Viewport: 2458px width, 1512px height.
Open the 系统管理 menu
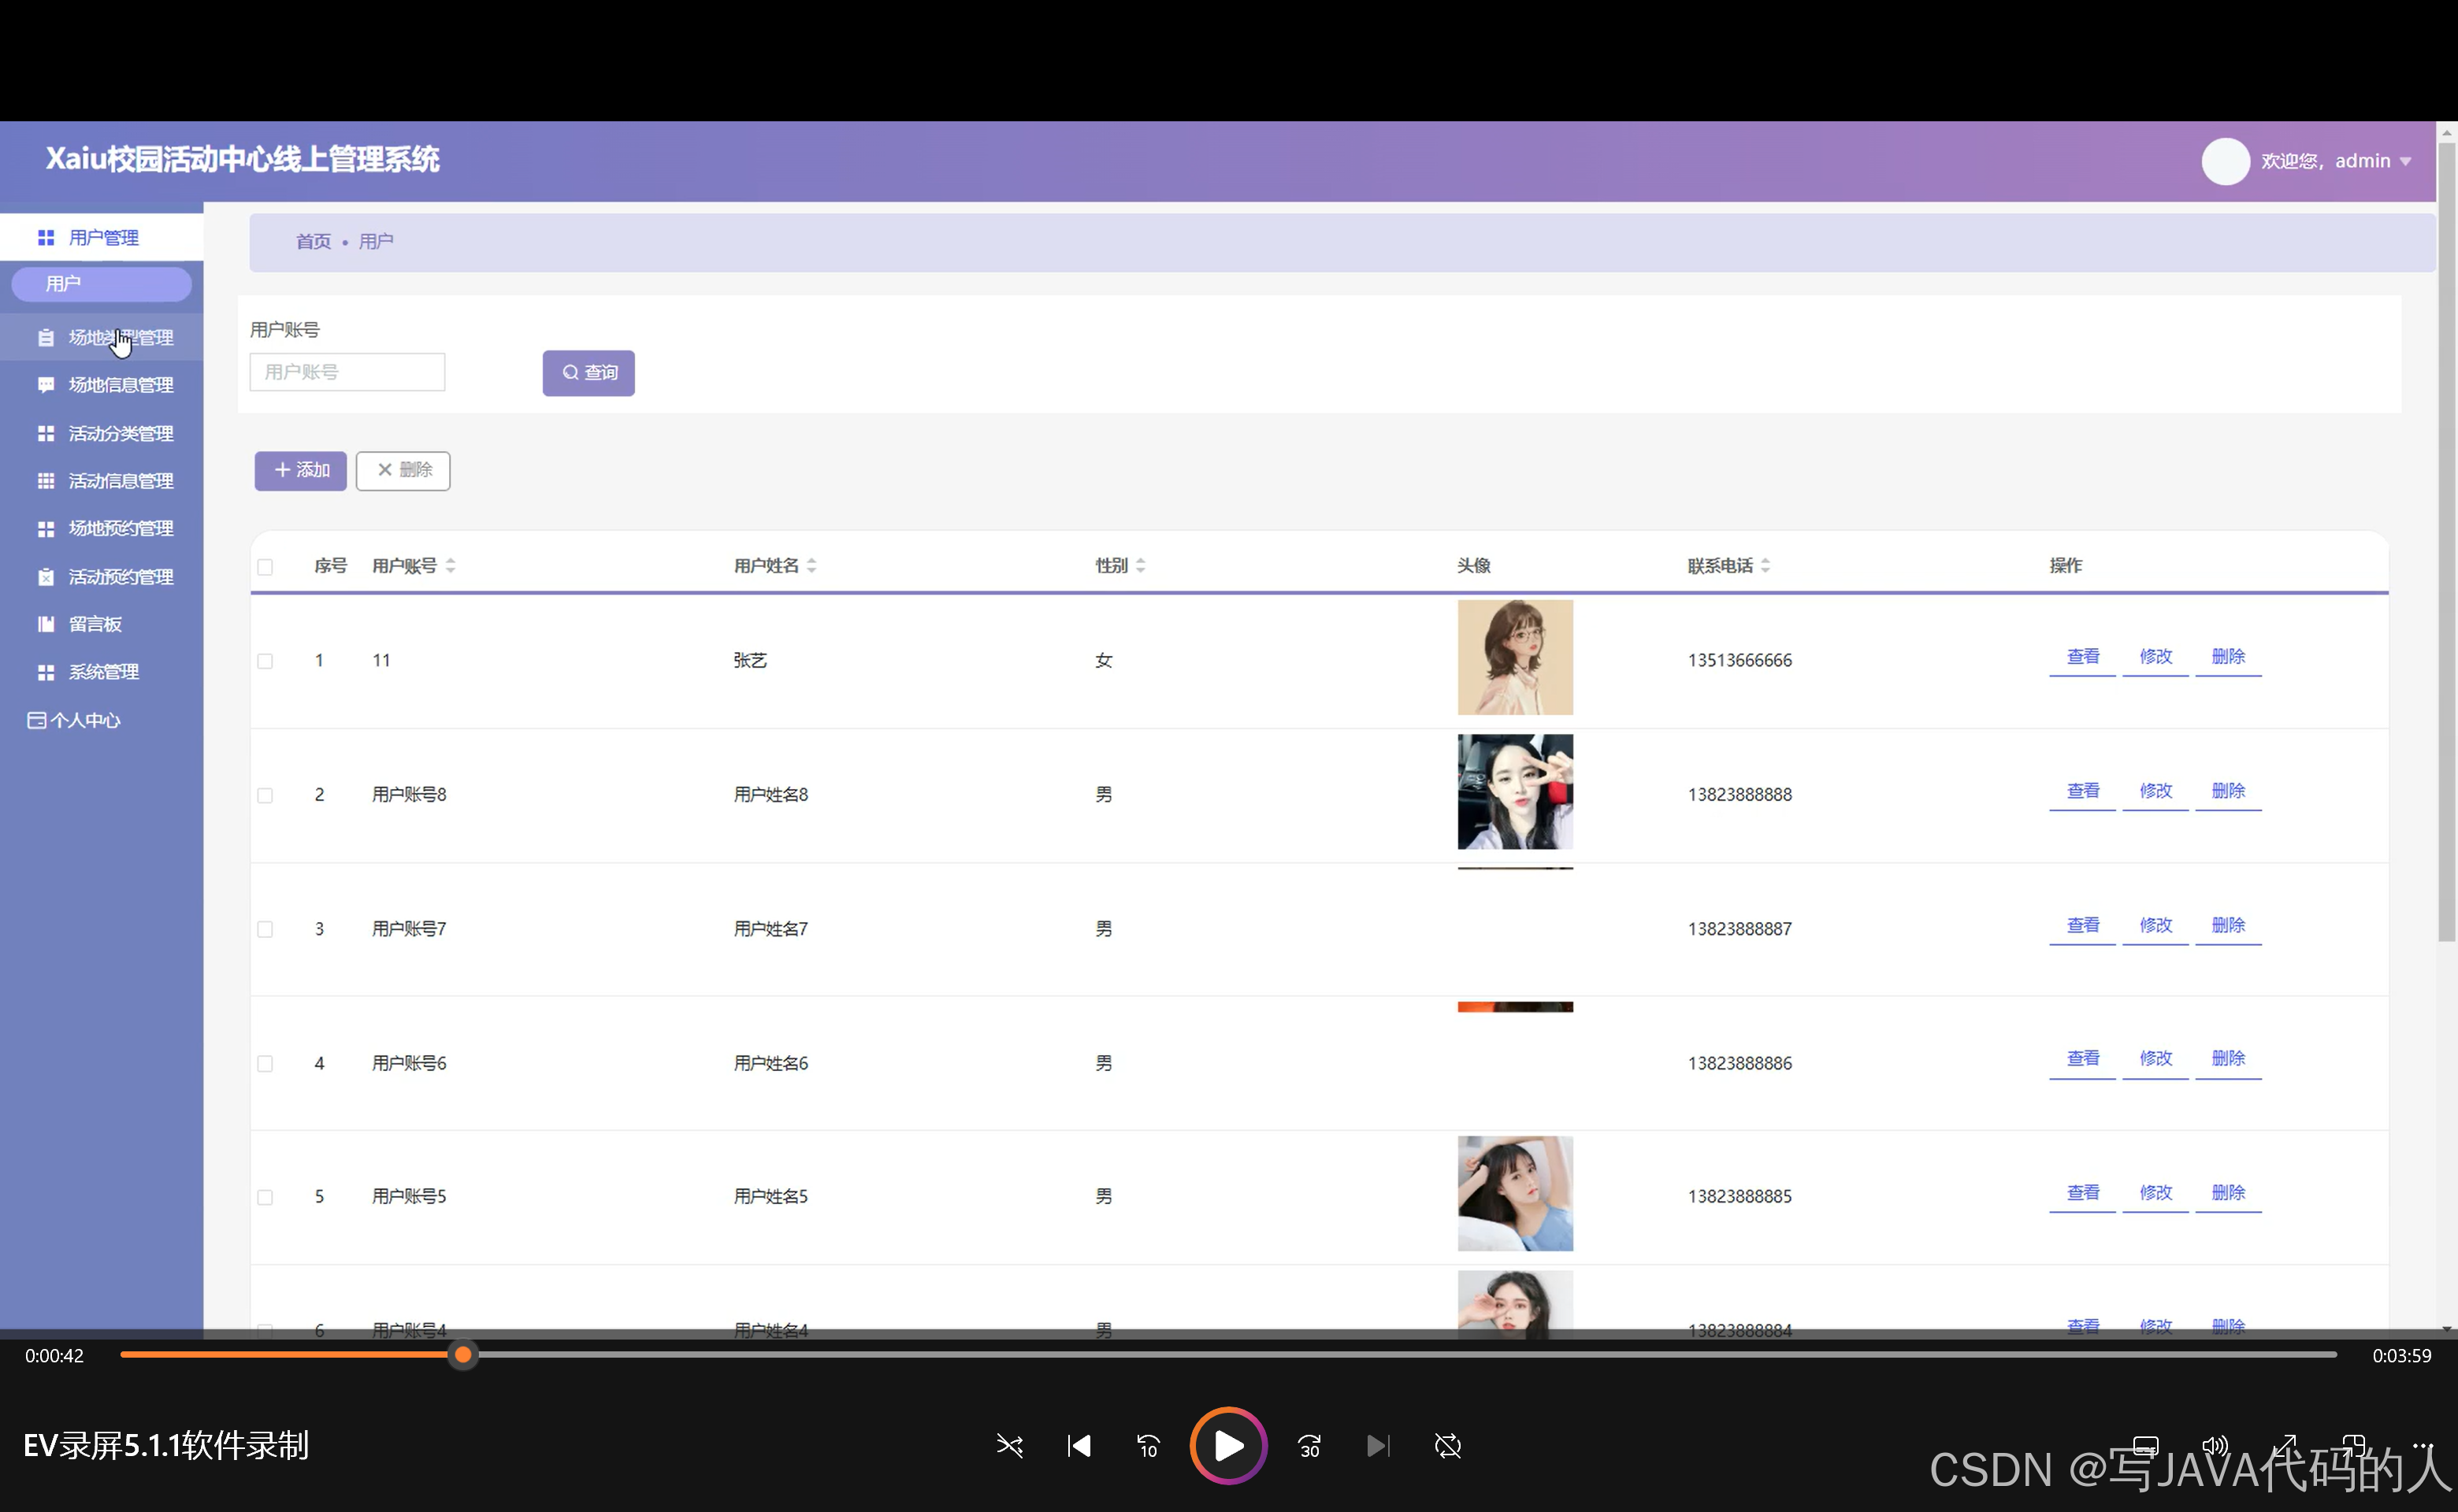(x=101, y=672)
